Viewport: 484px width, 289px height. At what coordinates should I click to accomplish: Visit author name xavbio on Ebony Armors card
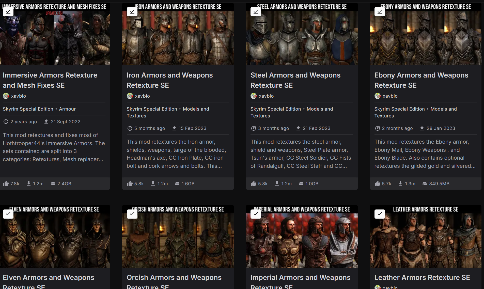(390, 96)
